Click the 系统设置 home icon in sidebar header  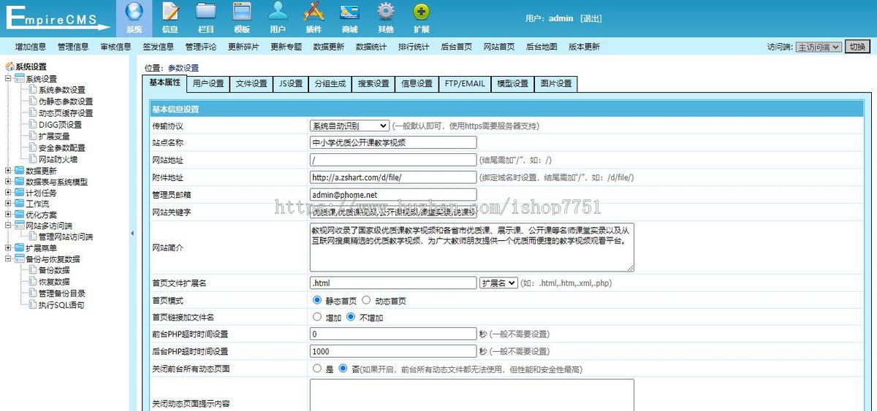click(x=10, y=66)
